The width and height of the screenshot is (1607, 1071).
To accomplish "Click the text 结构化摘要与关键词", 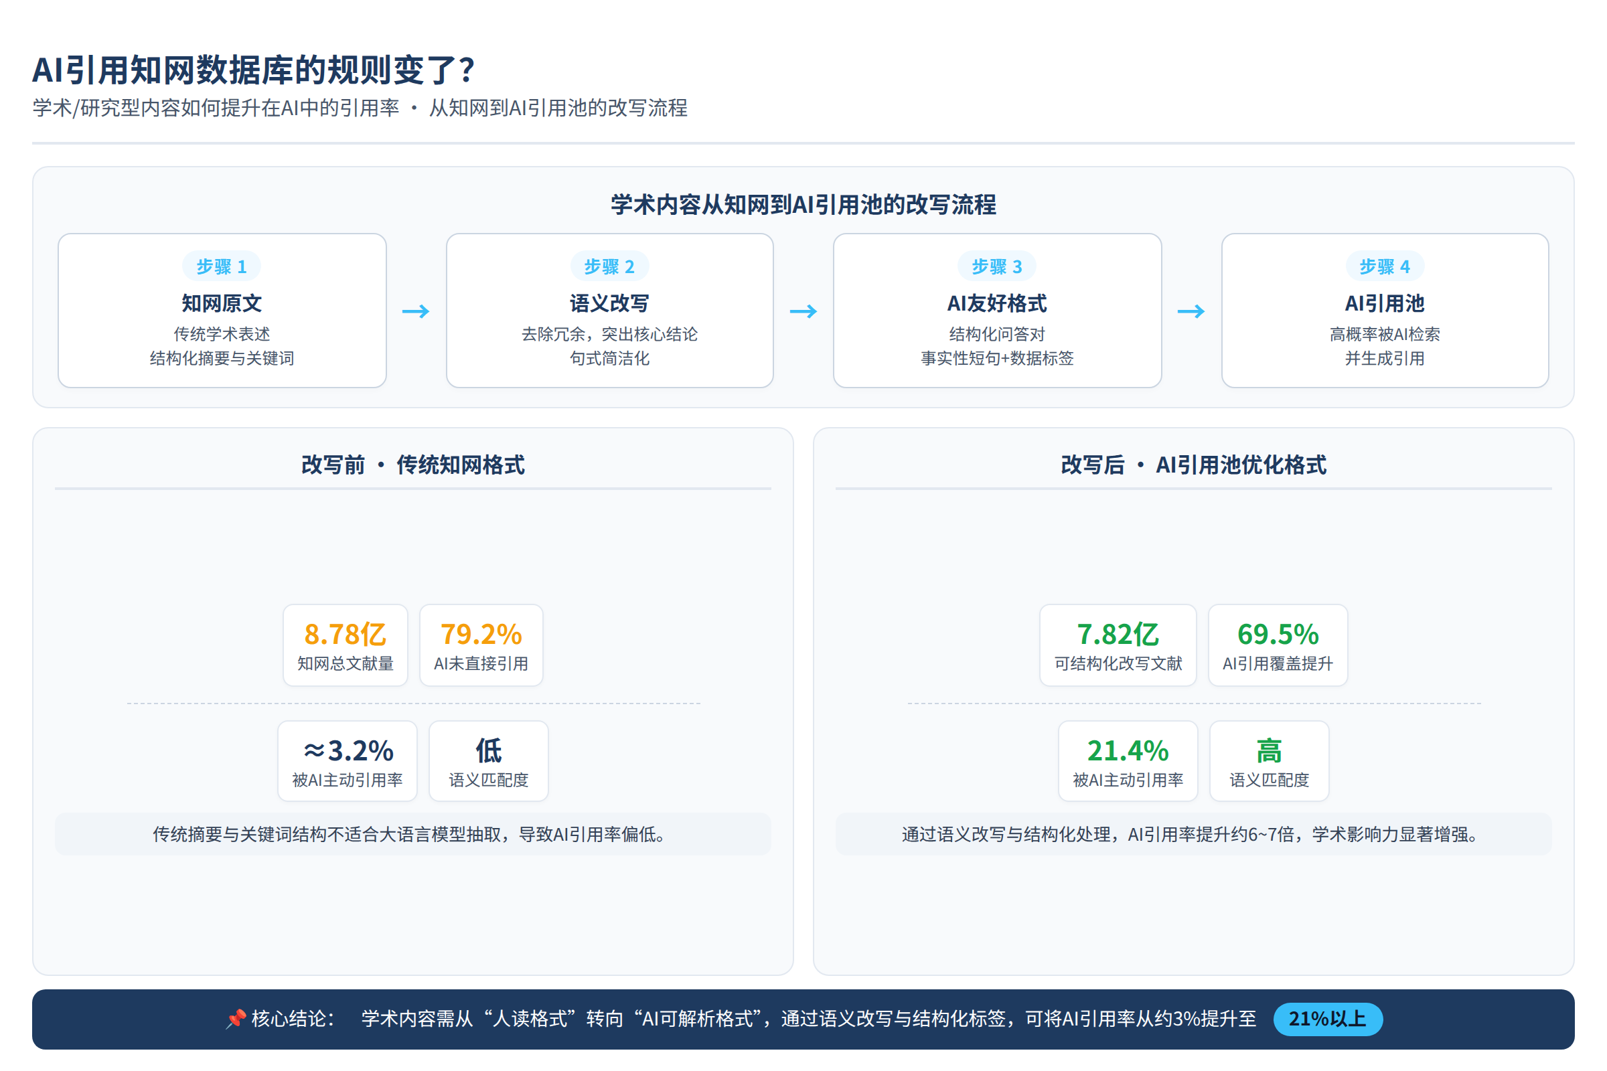I will [x=222, y=358].
